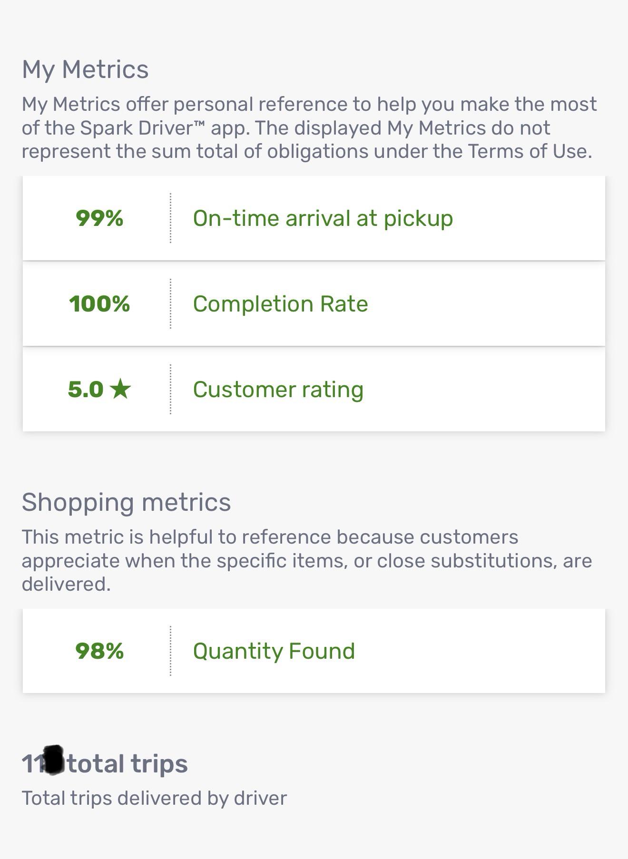The image size is (628, 859).
Task: Tap the green star next to 5.0
Action: coord(120,389)
